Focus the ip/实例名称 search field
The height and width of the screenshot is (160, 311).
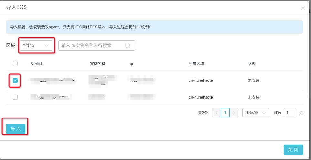[97, 45]
